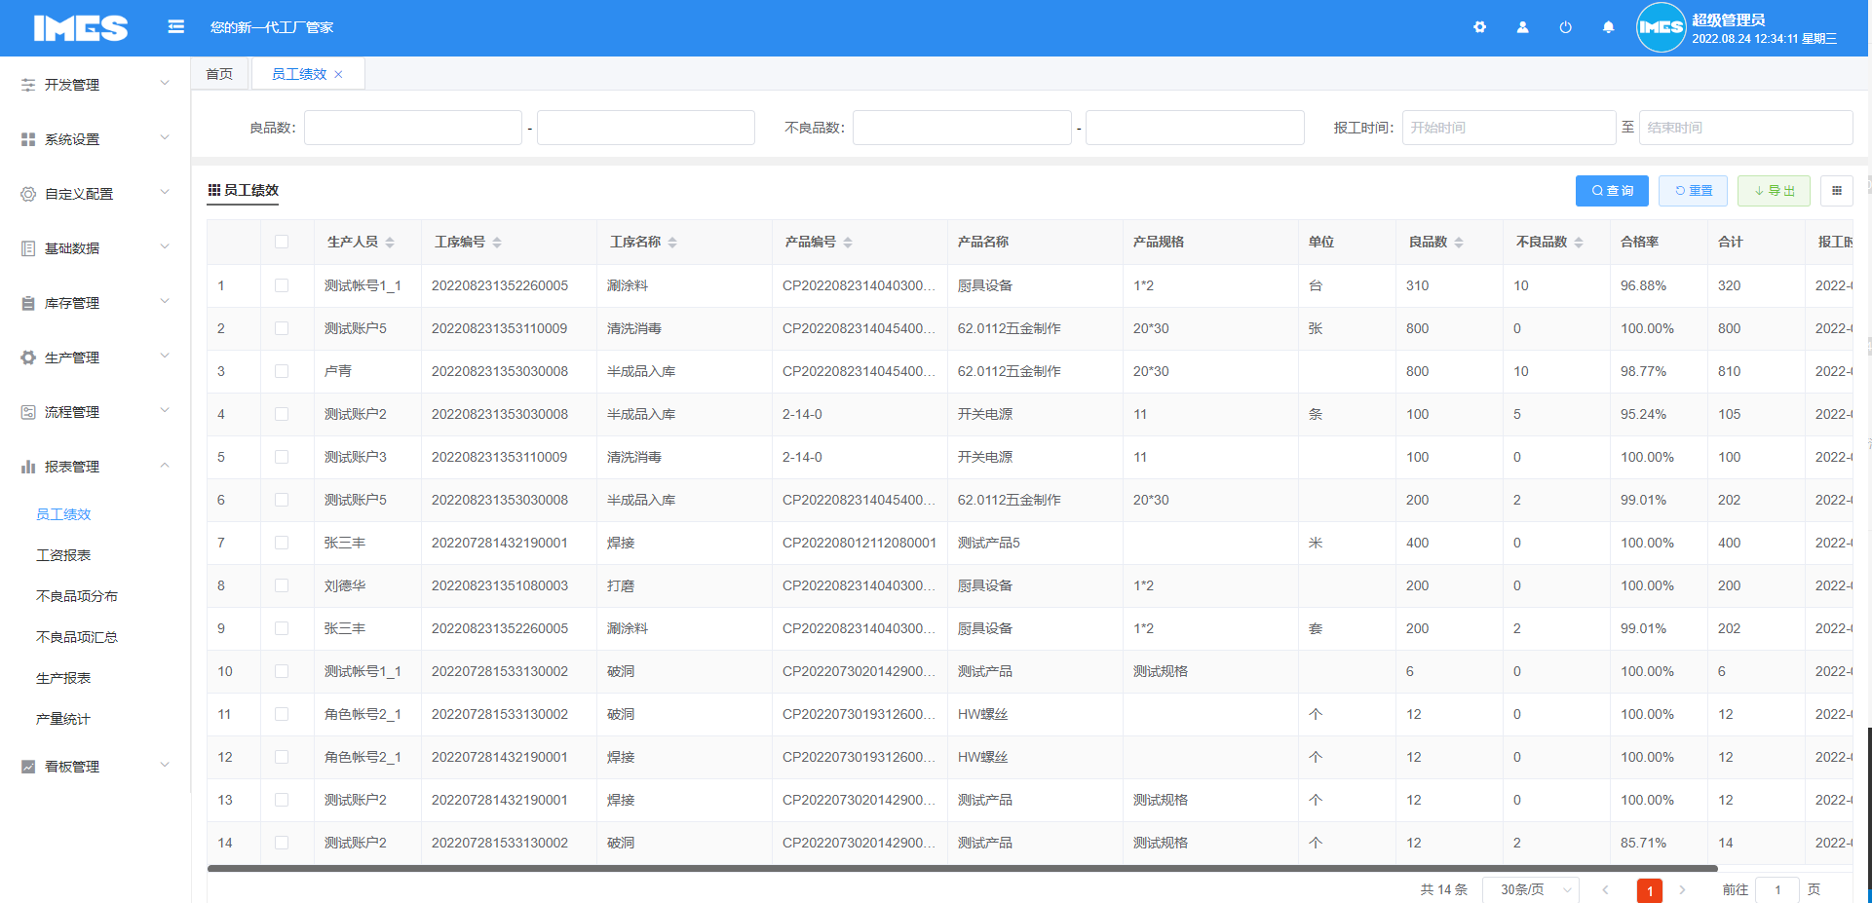Sort by 不良品数 column
This screenshot has height=903, width=1872.
(x=1579, y=243)
